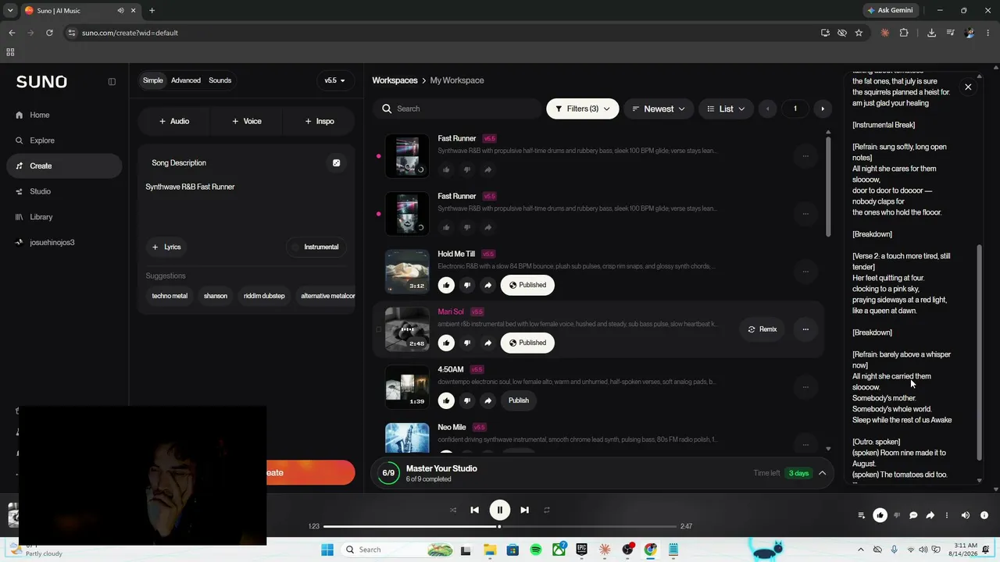Add Inspo to the song
Viewport: 1000px width, 562px height.
pos(320,121)
